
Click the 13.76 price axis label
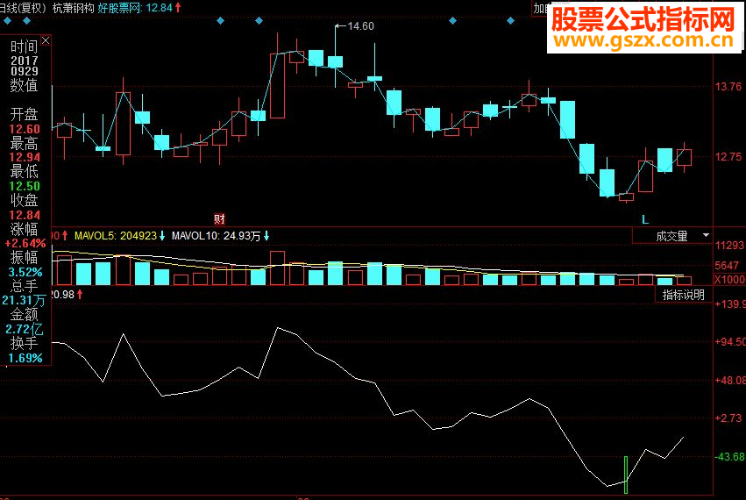(x=728, y=87)
